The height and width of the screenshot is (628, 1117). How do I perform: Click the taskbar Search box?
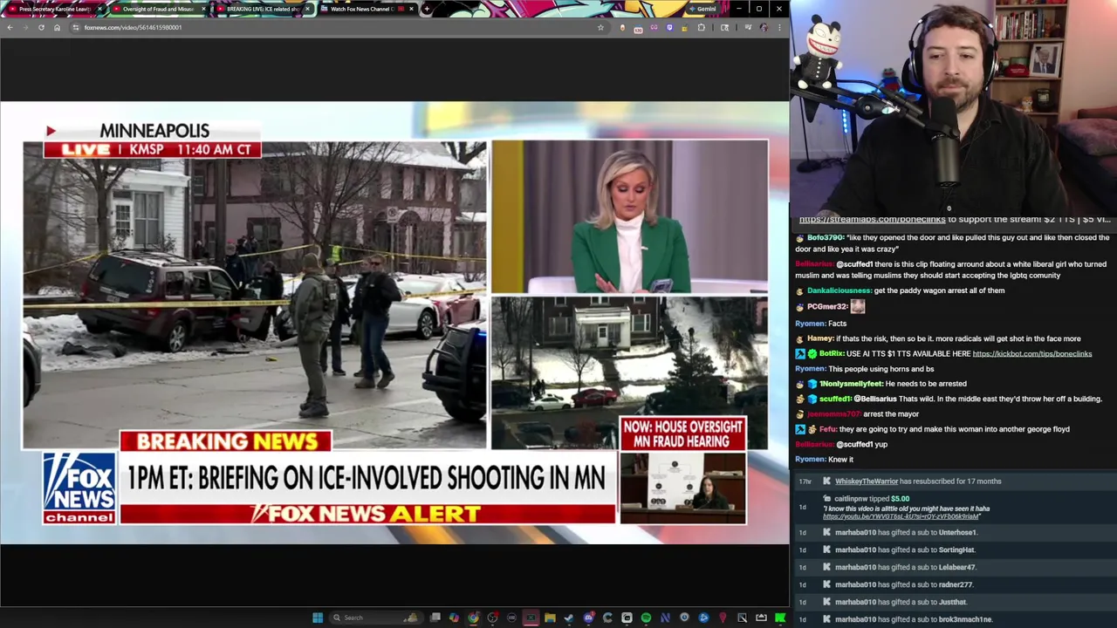(x=375, y=618)
